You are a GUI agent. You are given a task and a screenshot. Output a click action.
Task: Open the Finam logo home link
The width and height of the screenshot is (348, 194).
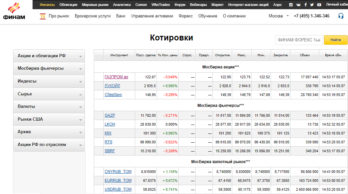pos(14,11)
